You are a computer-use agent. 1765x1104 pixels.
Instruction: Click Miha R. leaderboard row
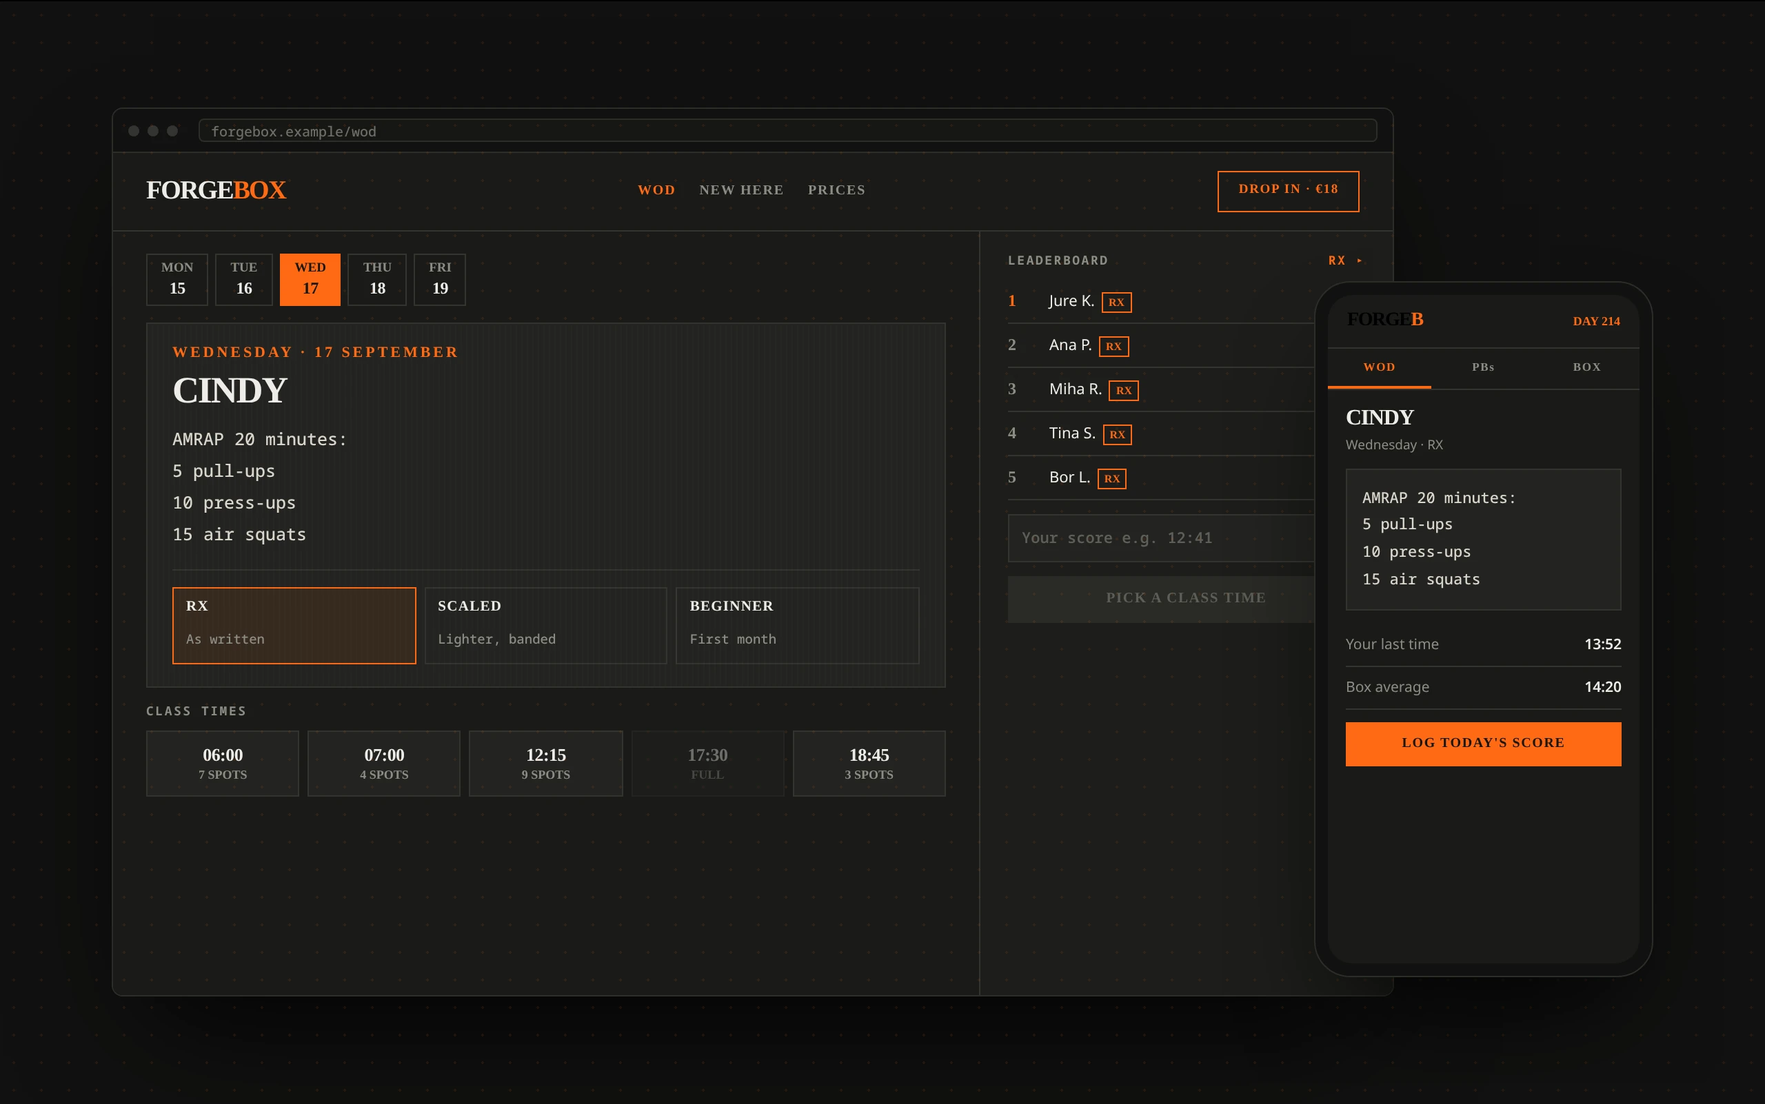pos(1162,389)
